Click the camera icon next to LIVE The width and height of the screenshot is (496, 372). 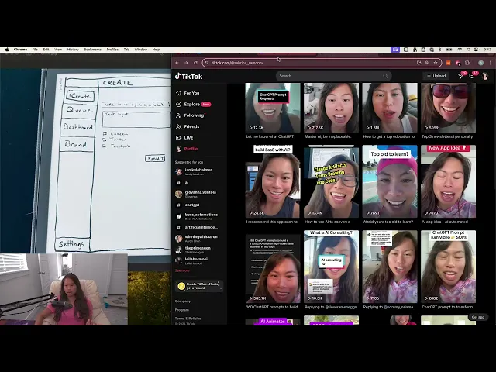(179, 138)
